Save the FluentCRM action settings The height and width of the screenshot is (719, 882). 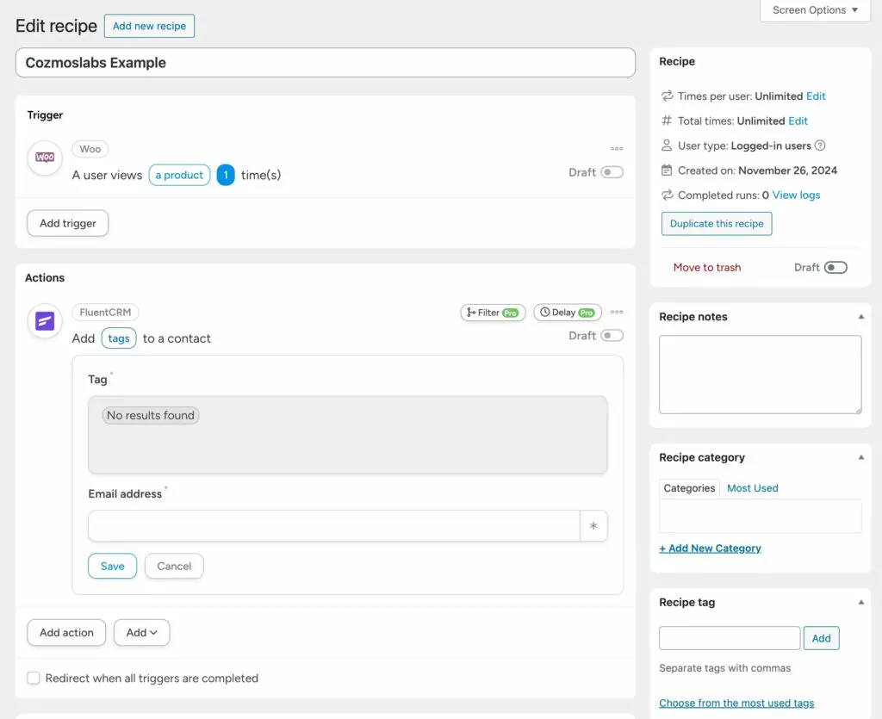113,566
